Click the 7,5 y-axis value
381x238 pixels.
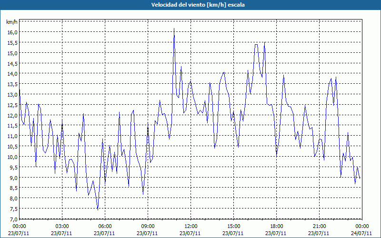click(x=13, y=209)
